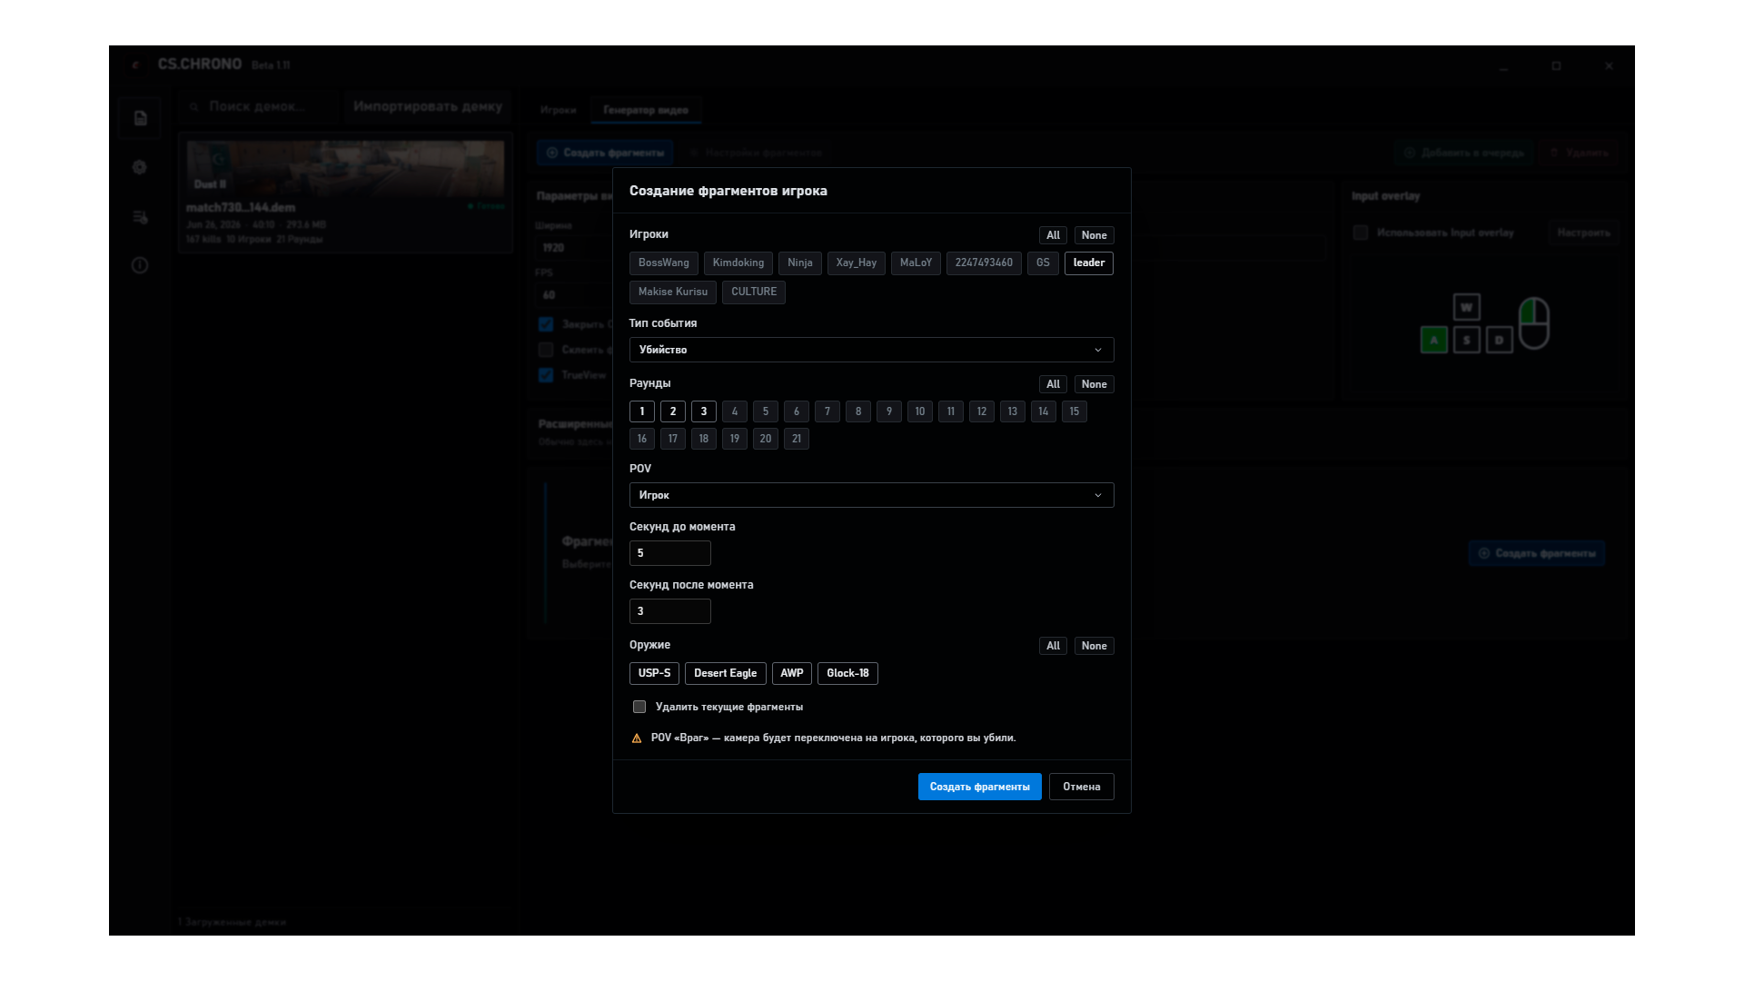Select round 10

coord(920,411)
